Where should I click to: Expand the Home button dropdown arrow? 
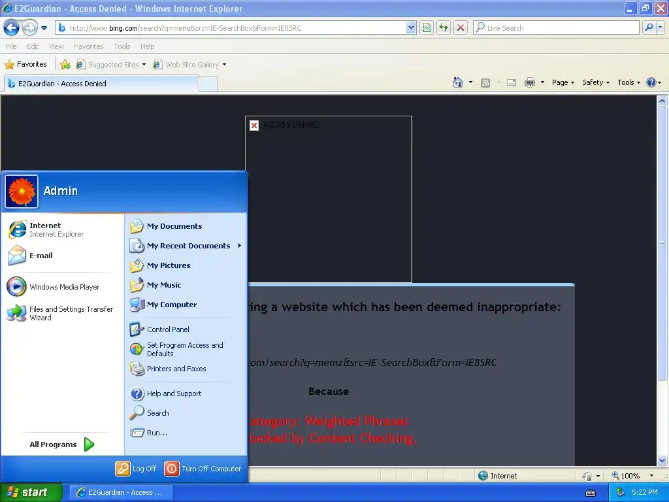[x=470, y=82]
